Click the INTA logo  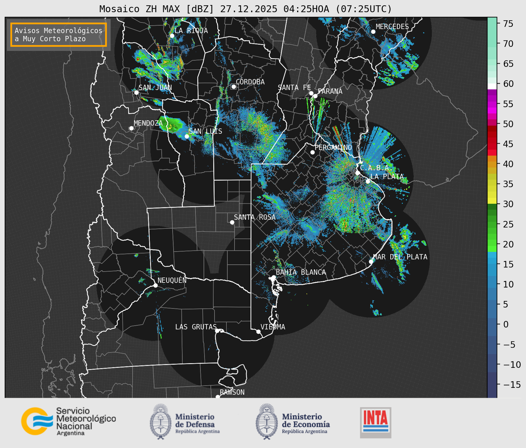pyautogui.click(x=376, y=422)
